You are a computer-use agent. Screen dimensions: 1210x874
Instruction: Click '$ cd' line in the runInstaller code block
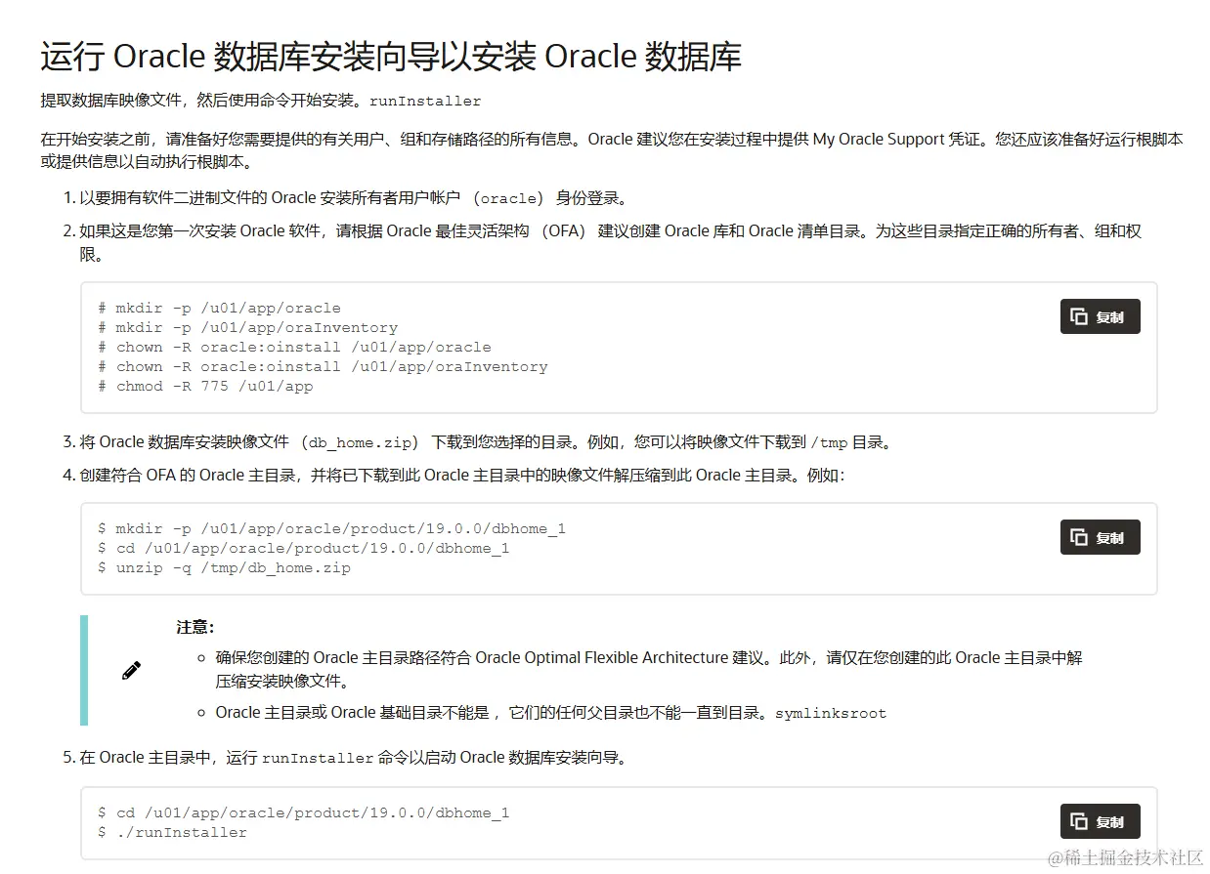click(x=303, y=812)
